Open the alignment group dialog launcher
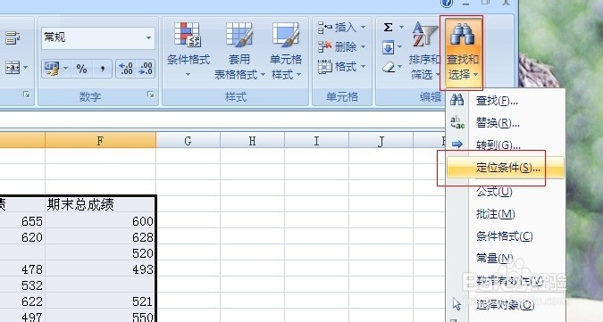Image resolution: width=603 pixels, height=322 pixels. 26,95
